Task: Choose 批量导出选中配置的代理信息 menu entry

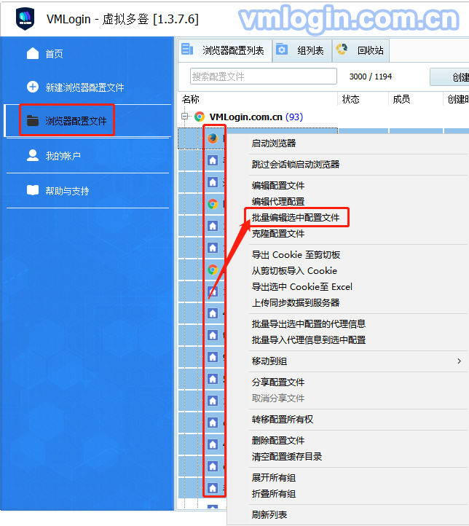Action: [x=309, y=324]
